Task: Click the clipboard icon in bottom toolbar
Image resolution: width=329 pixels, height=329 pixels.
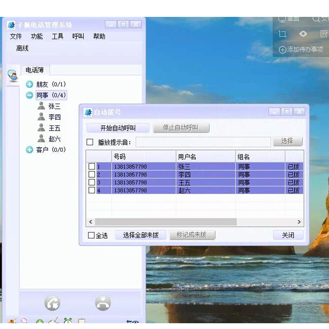Action: [x=81, y=321]
